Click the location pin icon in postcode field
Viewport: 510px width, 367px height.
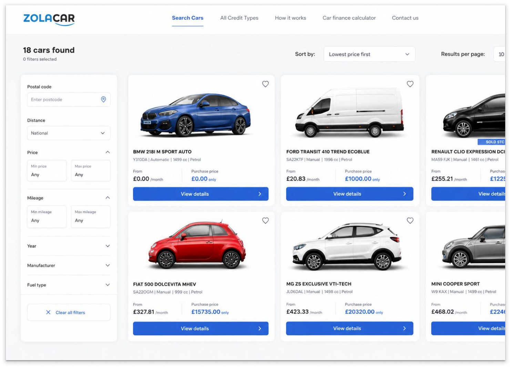pyautogui.click(x=103, y=99)
